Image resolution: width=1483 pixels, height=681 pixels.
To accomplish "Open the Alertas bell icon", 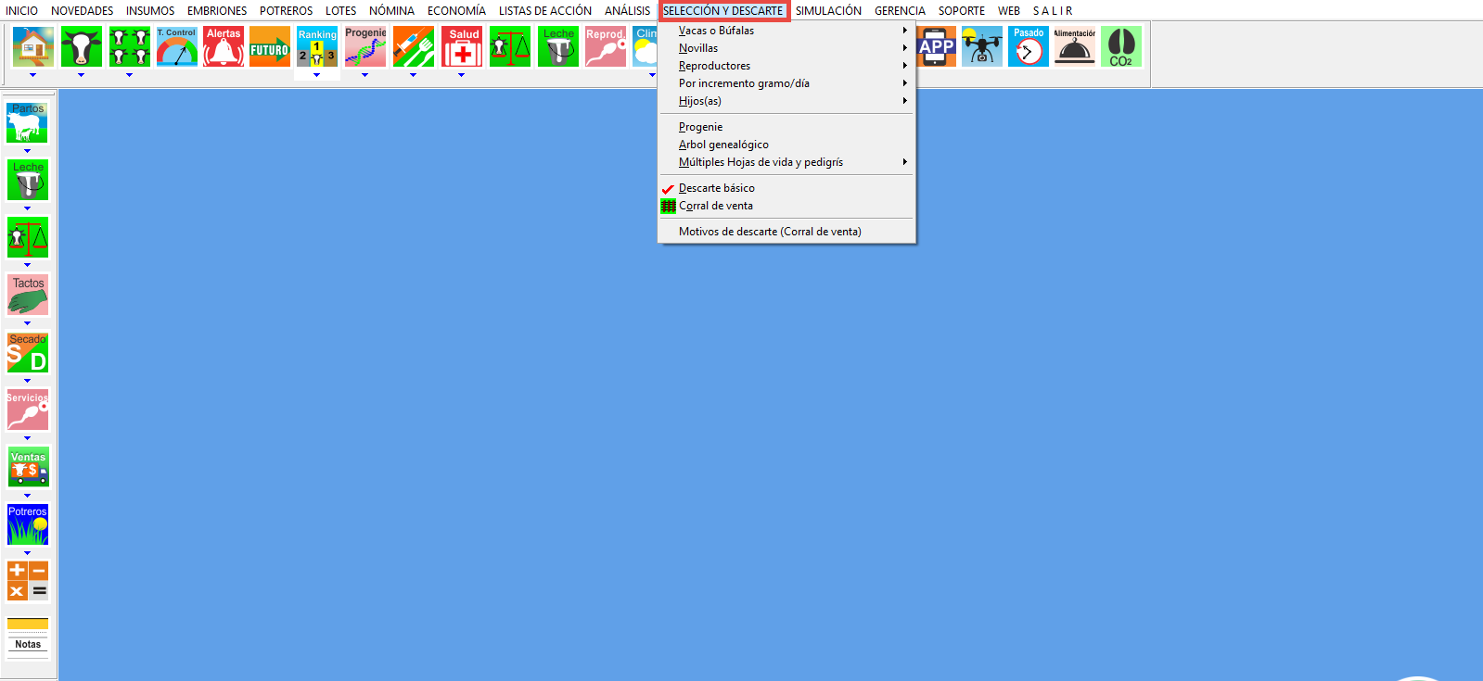I will coord(224,46).
